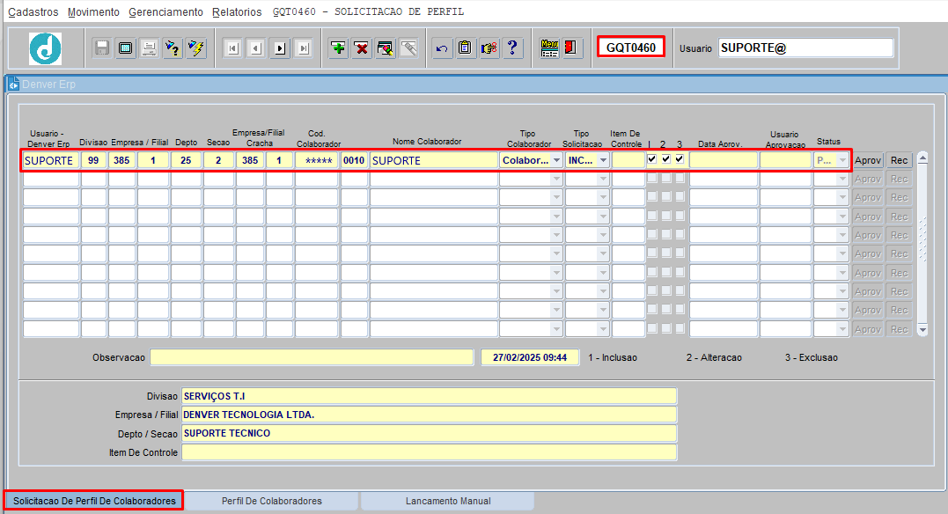Click the yellow Menu toolbar icon
The width and height of the screenshot is (948, 514).
(549, 48)
